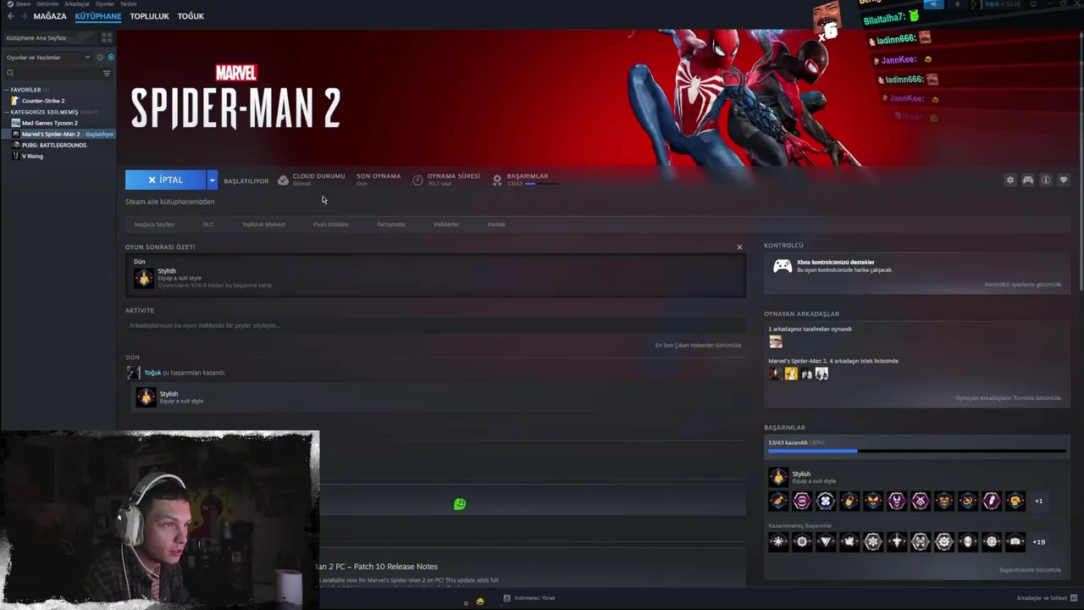Screen dimensions: 1084x610
Task: Toggle the recent activity clock filter
Action: (x=100, y=58)
